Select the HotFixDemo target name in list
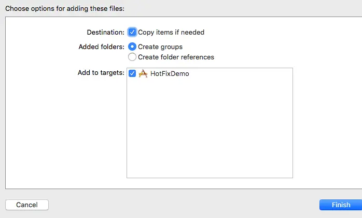The width and height of the screenshot is (362, 218). click(170, 74)
